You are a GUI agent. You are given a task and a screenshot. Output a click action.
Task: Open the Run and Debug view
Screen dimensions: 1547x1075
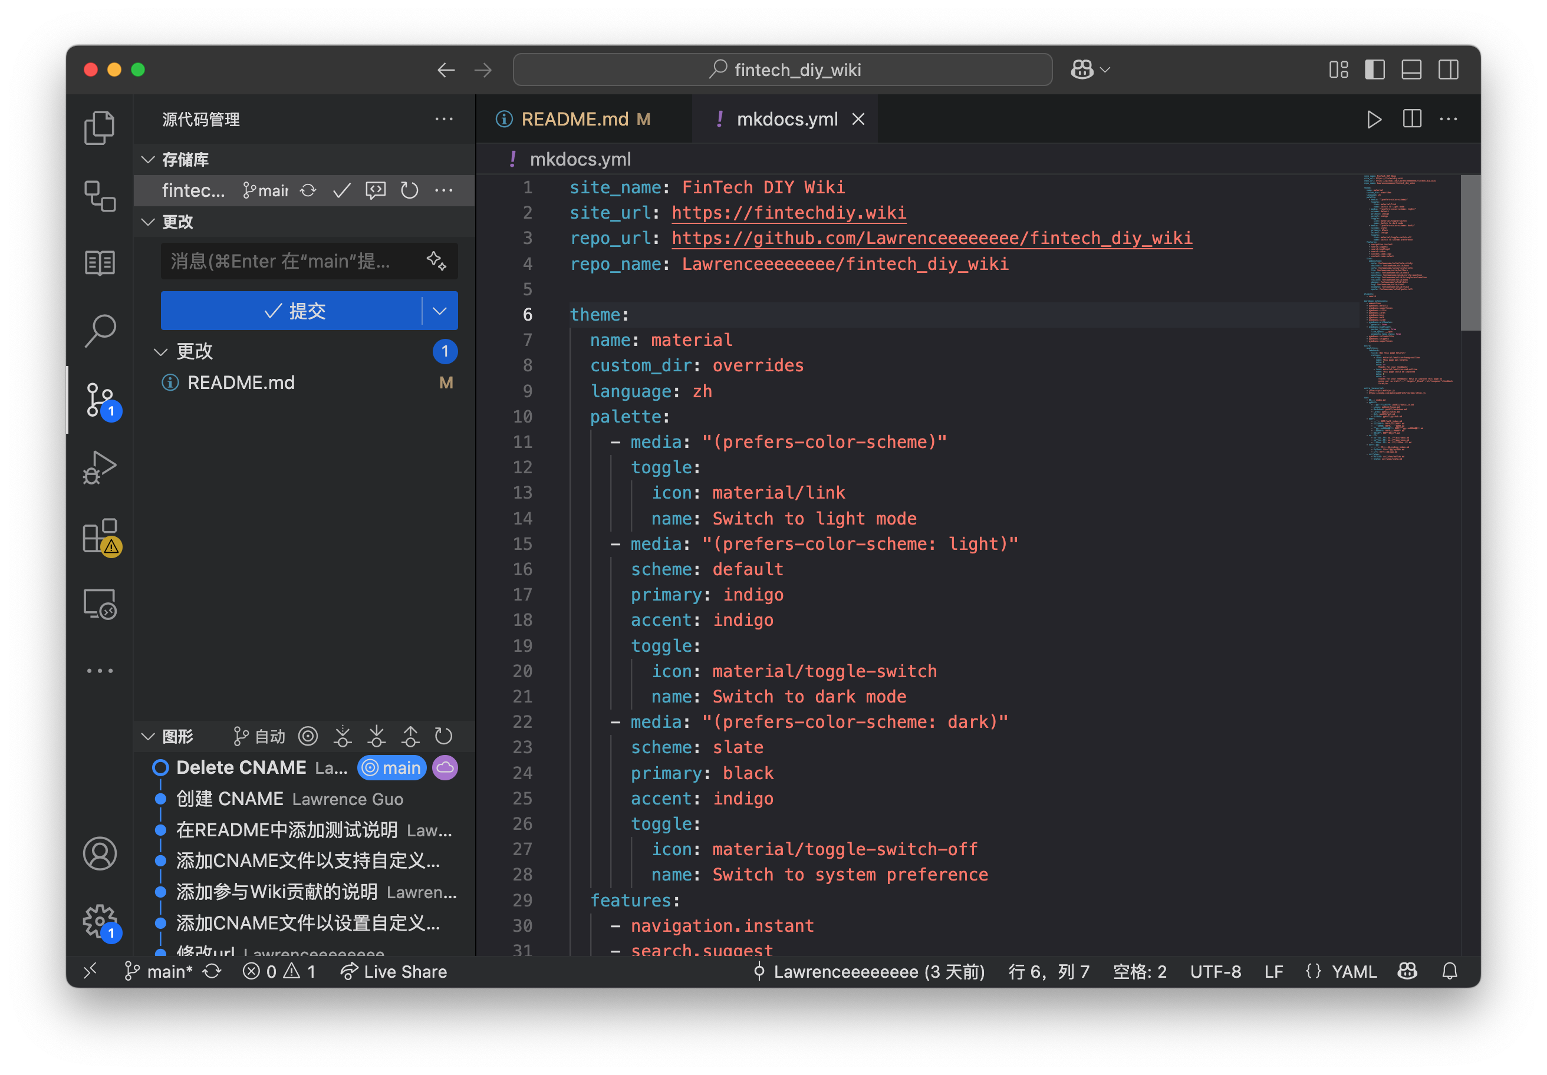[100, 467]
